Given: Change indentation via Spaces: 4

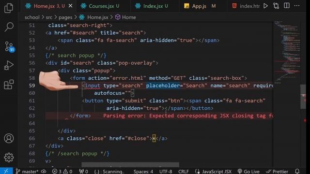Looking at the screenshot, I should (x=143, y=172).
